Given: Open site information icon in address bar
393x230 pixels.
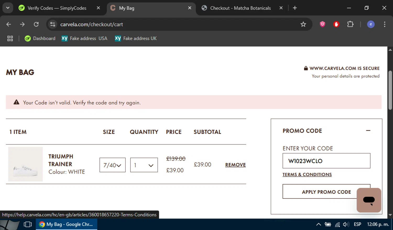Looking at the screenshot, I should pyautogui.click(x=53, y=24).
